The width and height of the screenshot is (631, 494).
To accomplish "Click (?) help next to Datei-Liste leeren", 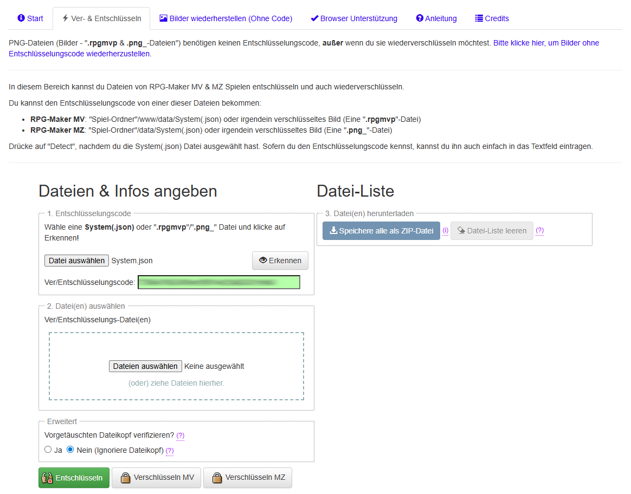I will click(539, 230).
